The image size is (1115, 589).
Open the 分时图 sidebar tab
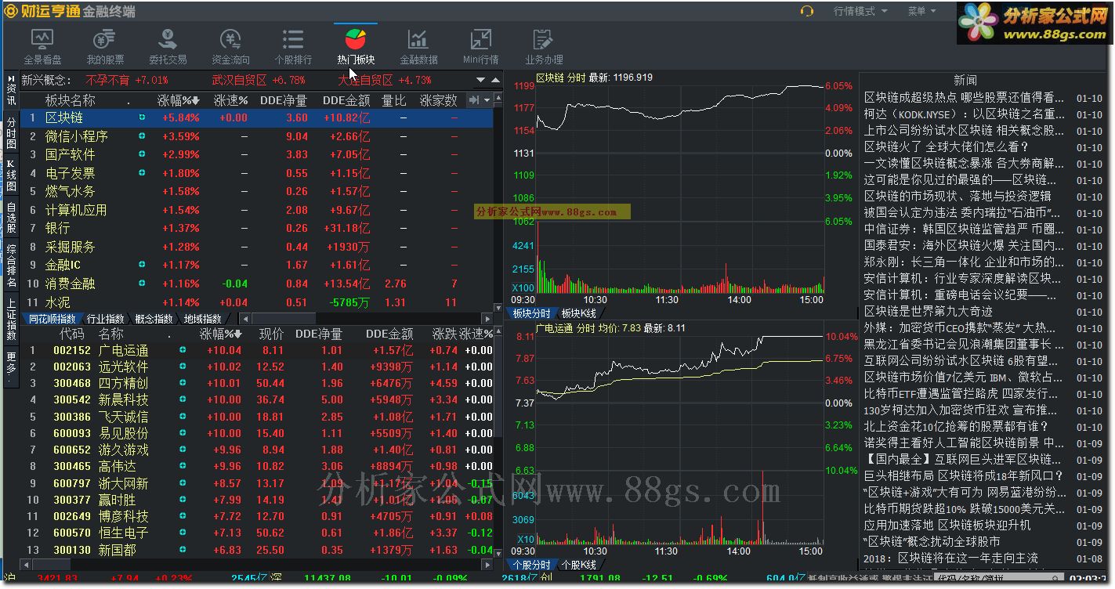pos(11,133)
